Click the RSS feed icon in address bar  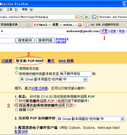click(77, 17)
